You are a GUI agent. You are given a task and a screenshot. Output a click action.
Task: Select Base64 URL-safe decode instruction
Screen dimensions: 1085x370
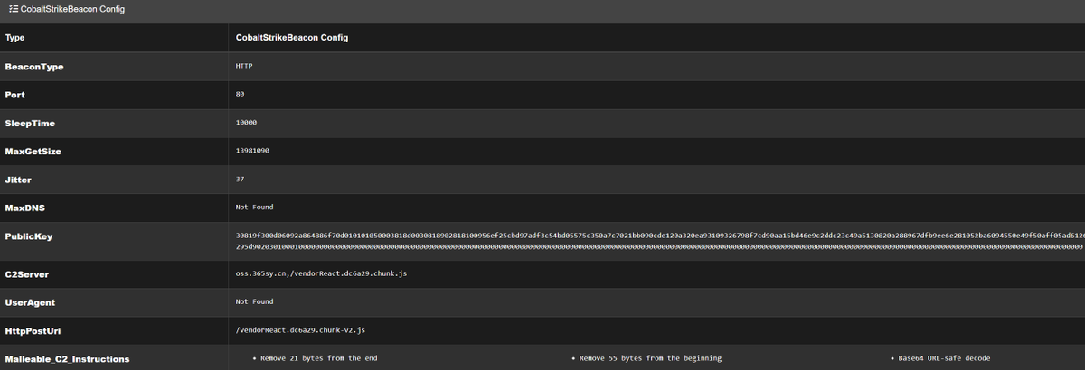[x=945, y=358]
